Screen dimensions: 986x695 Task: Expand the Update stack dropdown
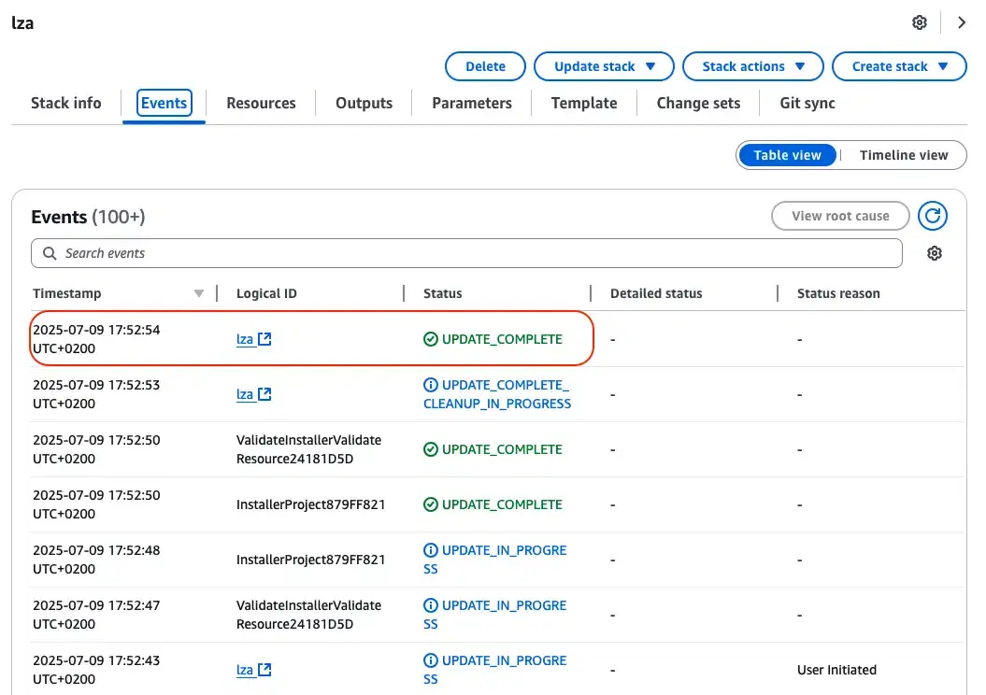(x=604, y=66)
